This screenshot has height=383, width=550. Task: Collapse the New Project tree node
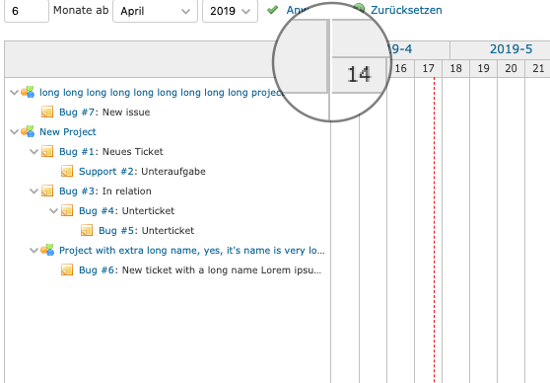coord(14,131)
